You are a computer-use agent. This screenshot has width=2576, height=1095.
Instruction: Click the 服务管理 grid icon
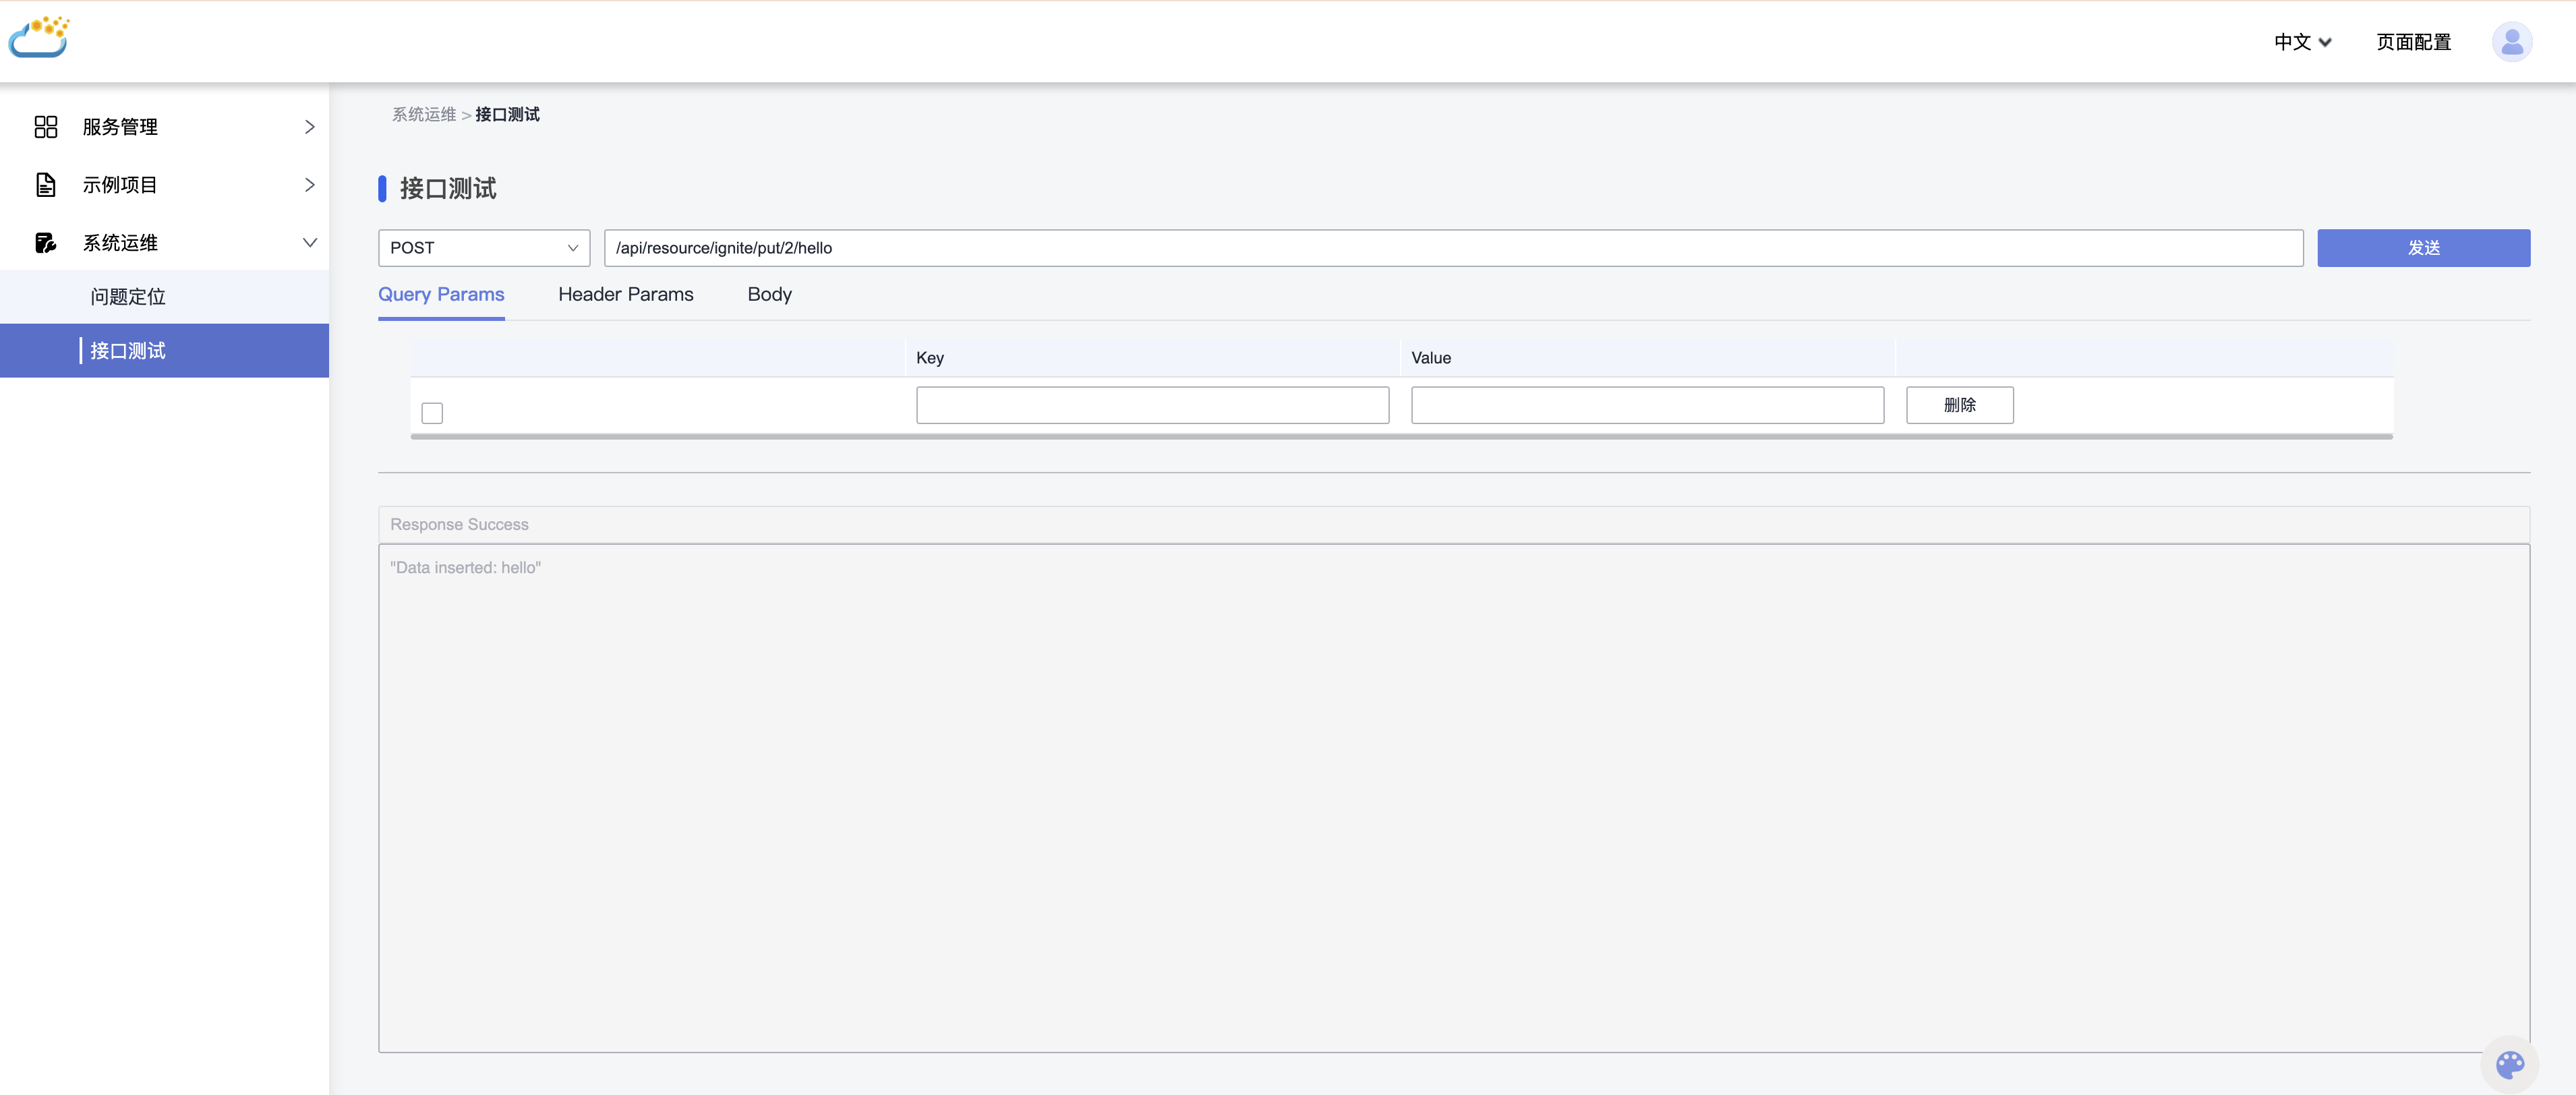click(46, 127)
